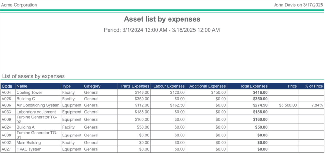Viewport: 325px width, 157px height.
Task: Select the report Period date range text
Action: (x=162, y=30)
